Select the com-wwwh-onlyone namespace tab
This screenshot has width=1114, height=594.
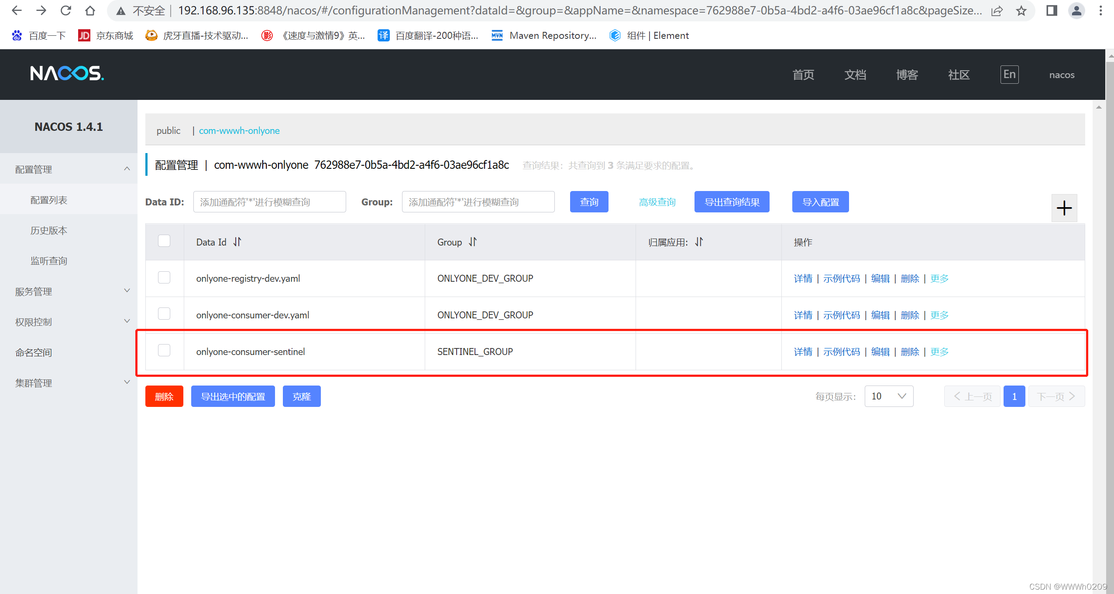click(239, 130)
